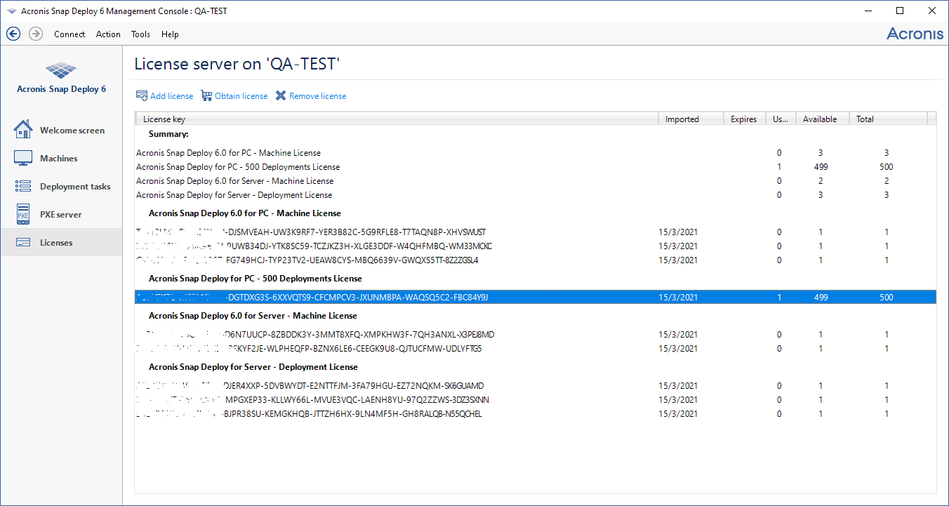Click Total value 500 in highlighted row
Image resolution: width=949 pixels, height=506 pixels.
(x=887, y=298)
